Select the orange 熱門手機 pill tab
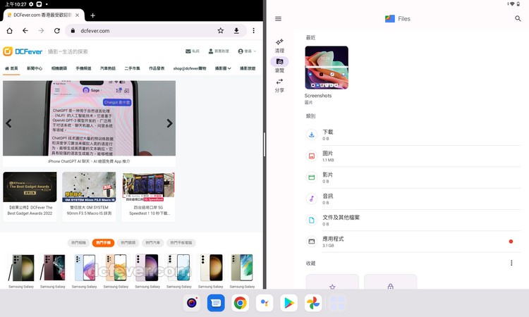Screen dimensions: 529x317 (x=103, y=242)
